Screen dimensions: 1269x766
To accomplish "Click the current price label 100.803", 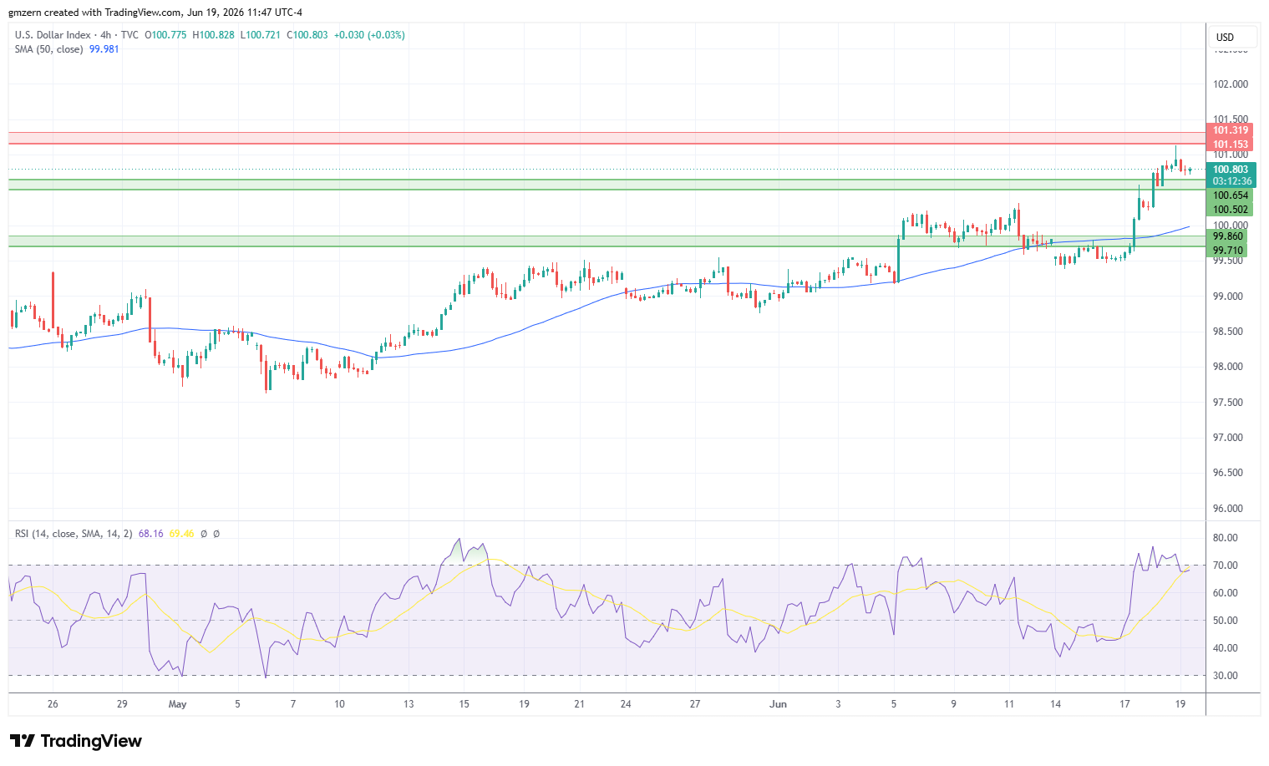I will (x=1231, y=170).
